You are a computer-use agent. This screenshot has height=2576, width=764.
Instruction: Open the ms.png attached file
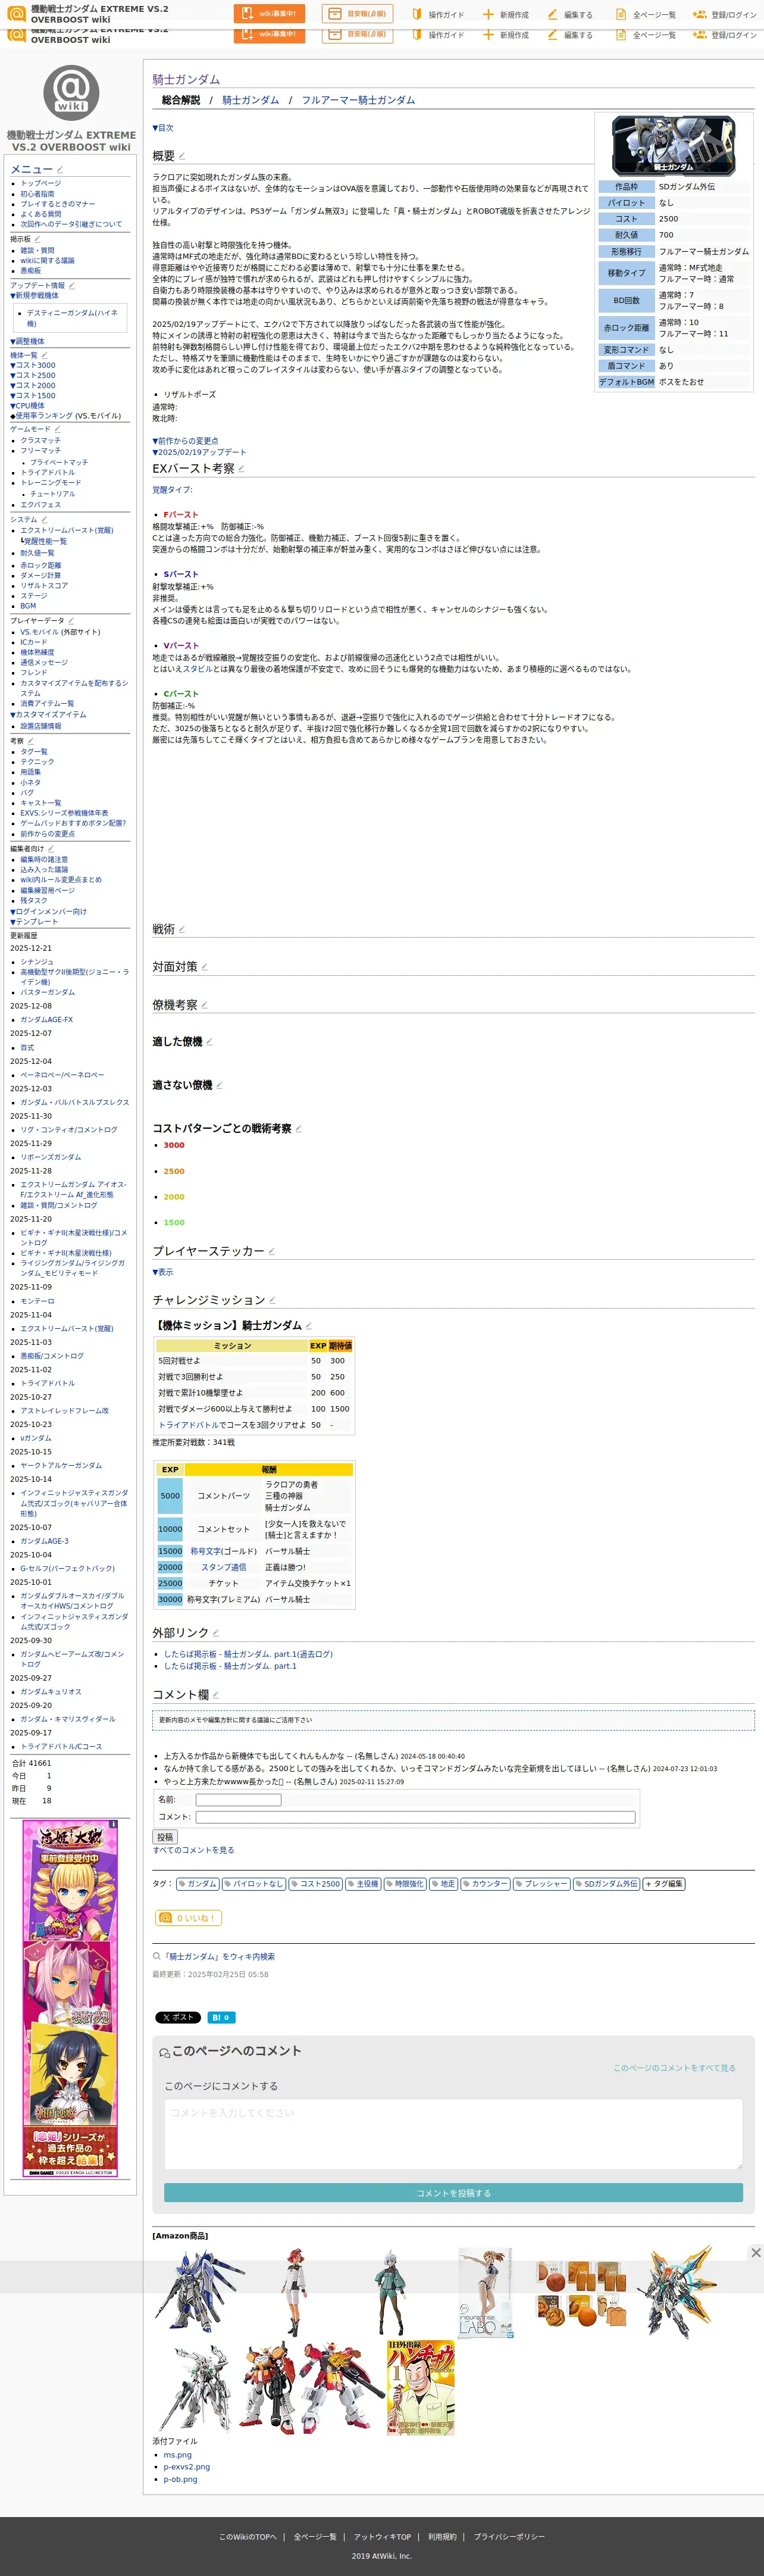(178, 2455)
